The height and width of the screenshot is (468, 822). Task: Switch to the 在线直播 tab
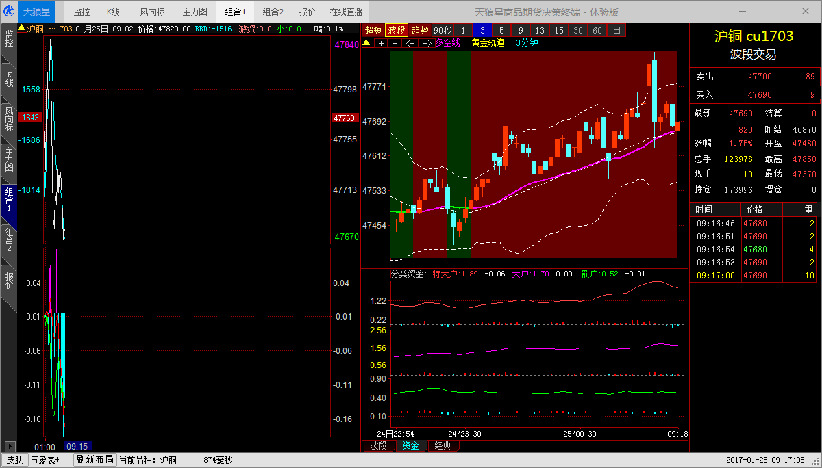point(346,12)
